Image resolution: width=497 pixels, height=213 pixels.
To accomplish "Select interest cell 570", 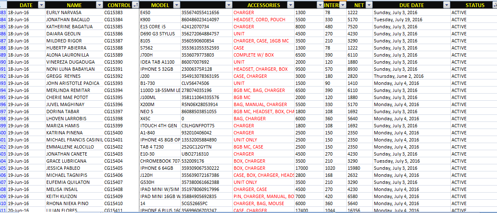I will click(x=335, y=69).
